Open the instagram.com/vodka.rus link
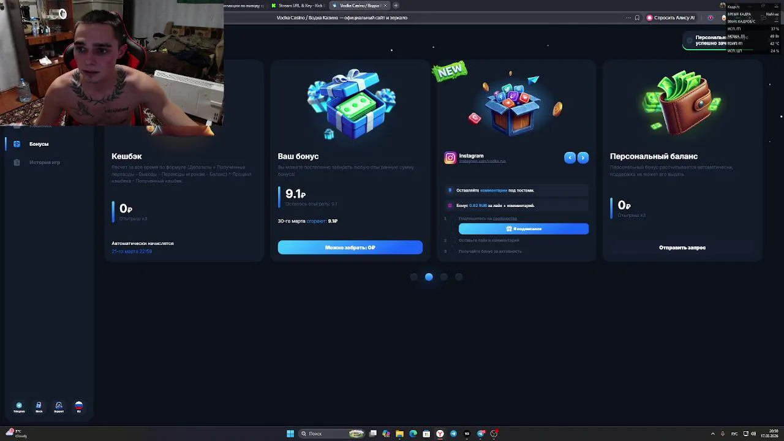 (483, 161)
